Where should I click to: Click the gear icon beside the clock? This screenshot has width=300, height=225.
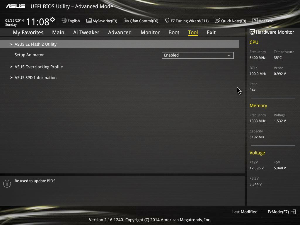pyautogui.click(x=52, y=20)
